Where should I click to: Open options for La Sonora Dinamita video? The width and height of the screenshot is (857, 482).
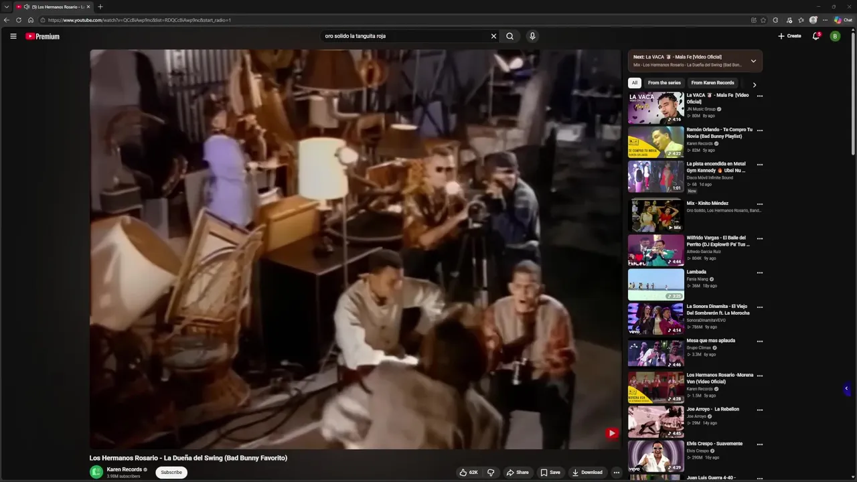[x=759, y=307]
